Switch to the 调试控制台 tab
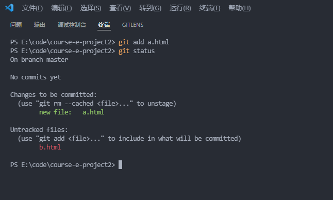 click(72, 25)
